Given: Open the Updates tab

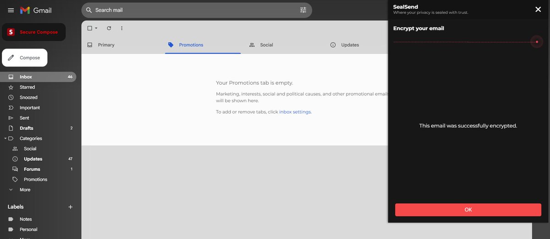Looking at the screenshot, I should point(357,45).
